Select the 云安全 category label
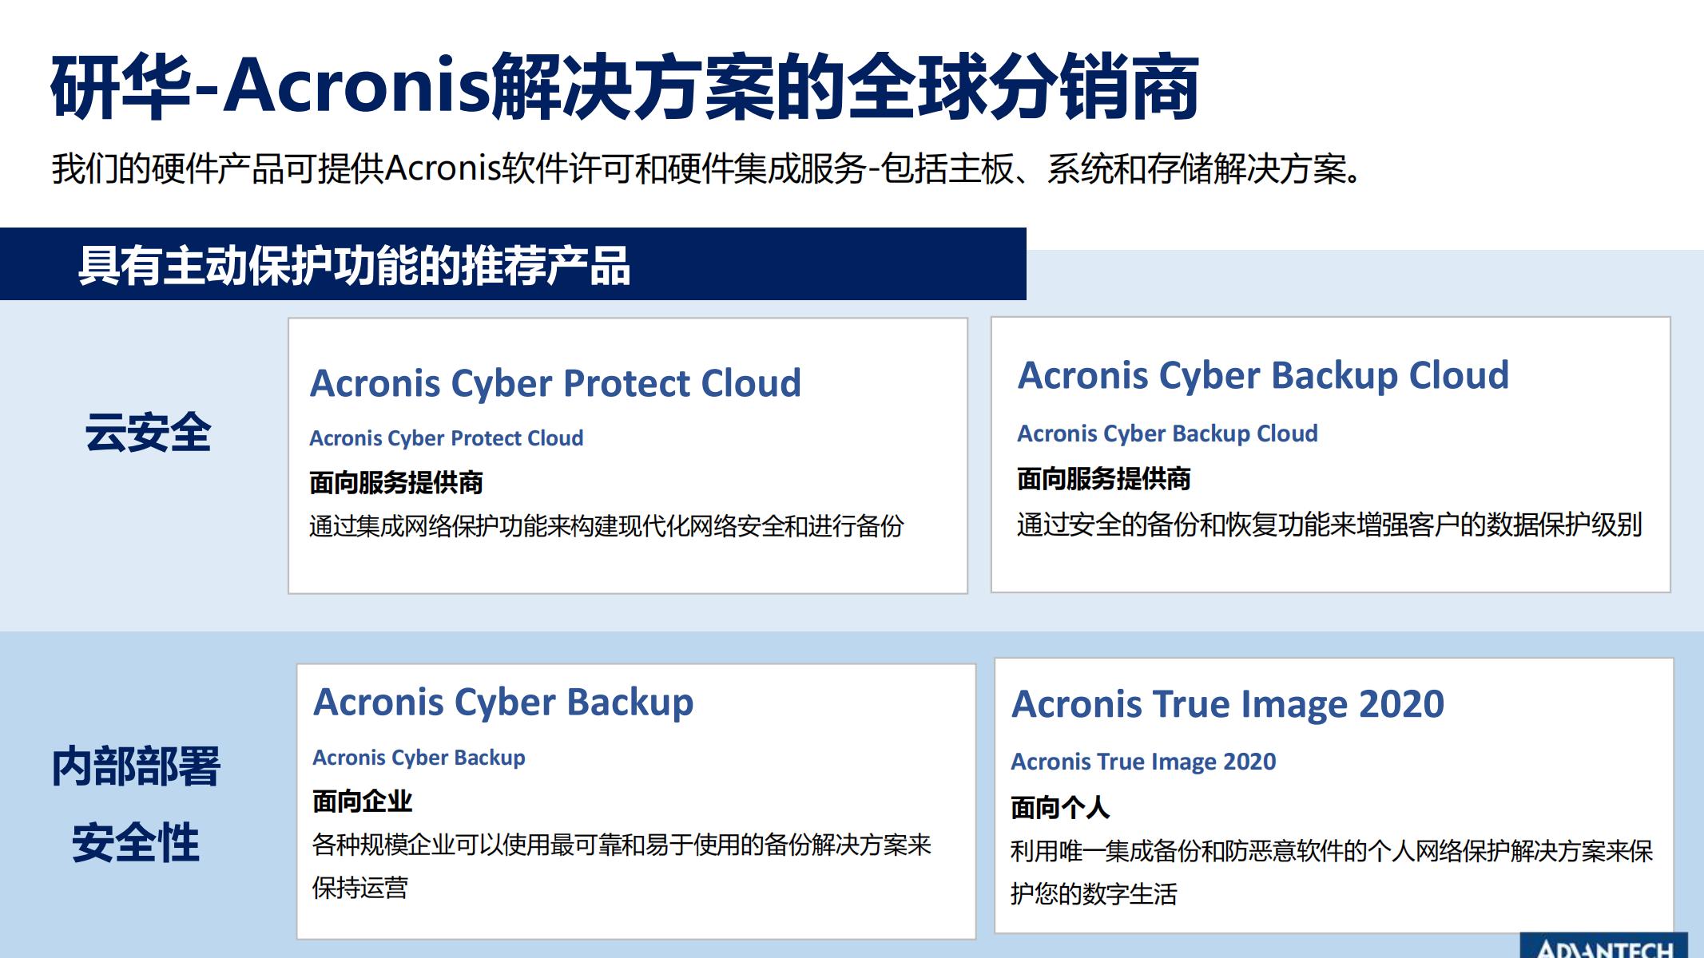 pos(148,433)
